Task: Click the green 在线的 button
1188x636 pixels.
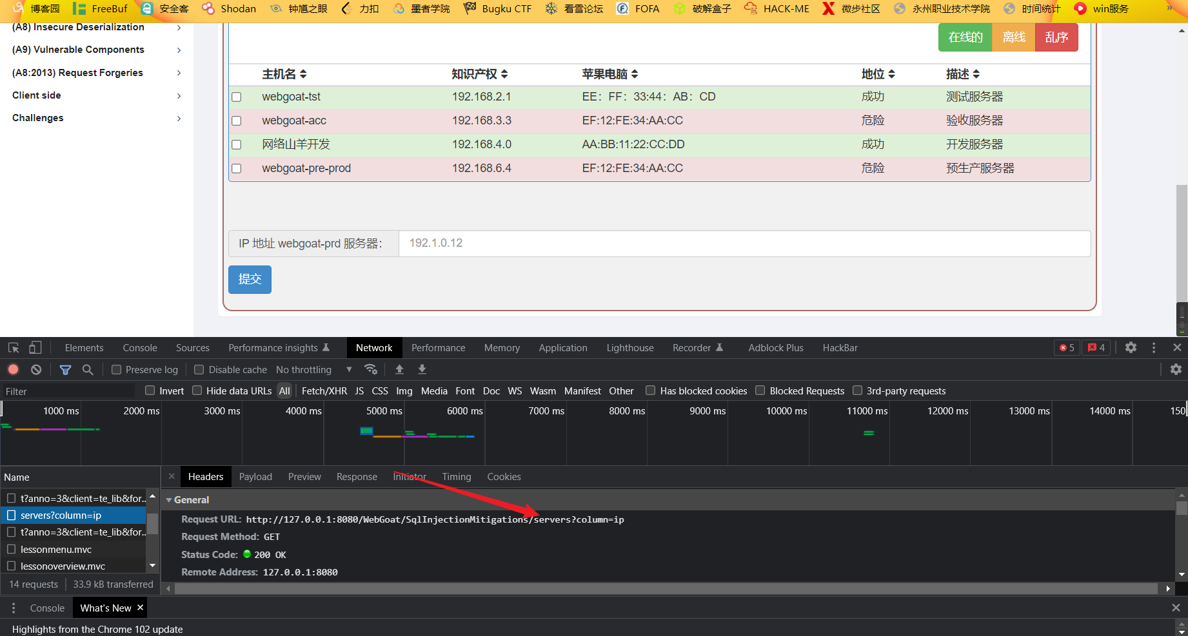Action: click(965, 37)
